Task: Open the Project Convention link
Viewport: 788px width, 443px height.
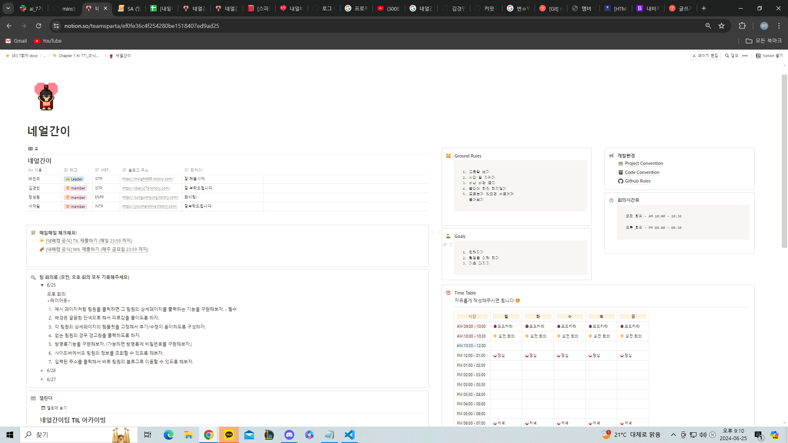Action: (x=644, y=164)
